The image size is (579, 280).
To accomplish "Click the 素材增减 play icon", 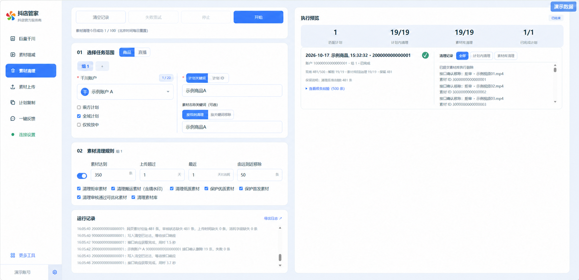I will pyautogui.click(x=13, y=55).
